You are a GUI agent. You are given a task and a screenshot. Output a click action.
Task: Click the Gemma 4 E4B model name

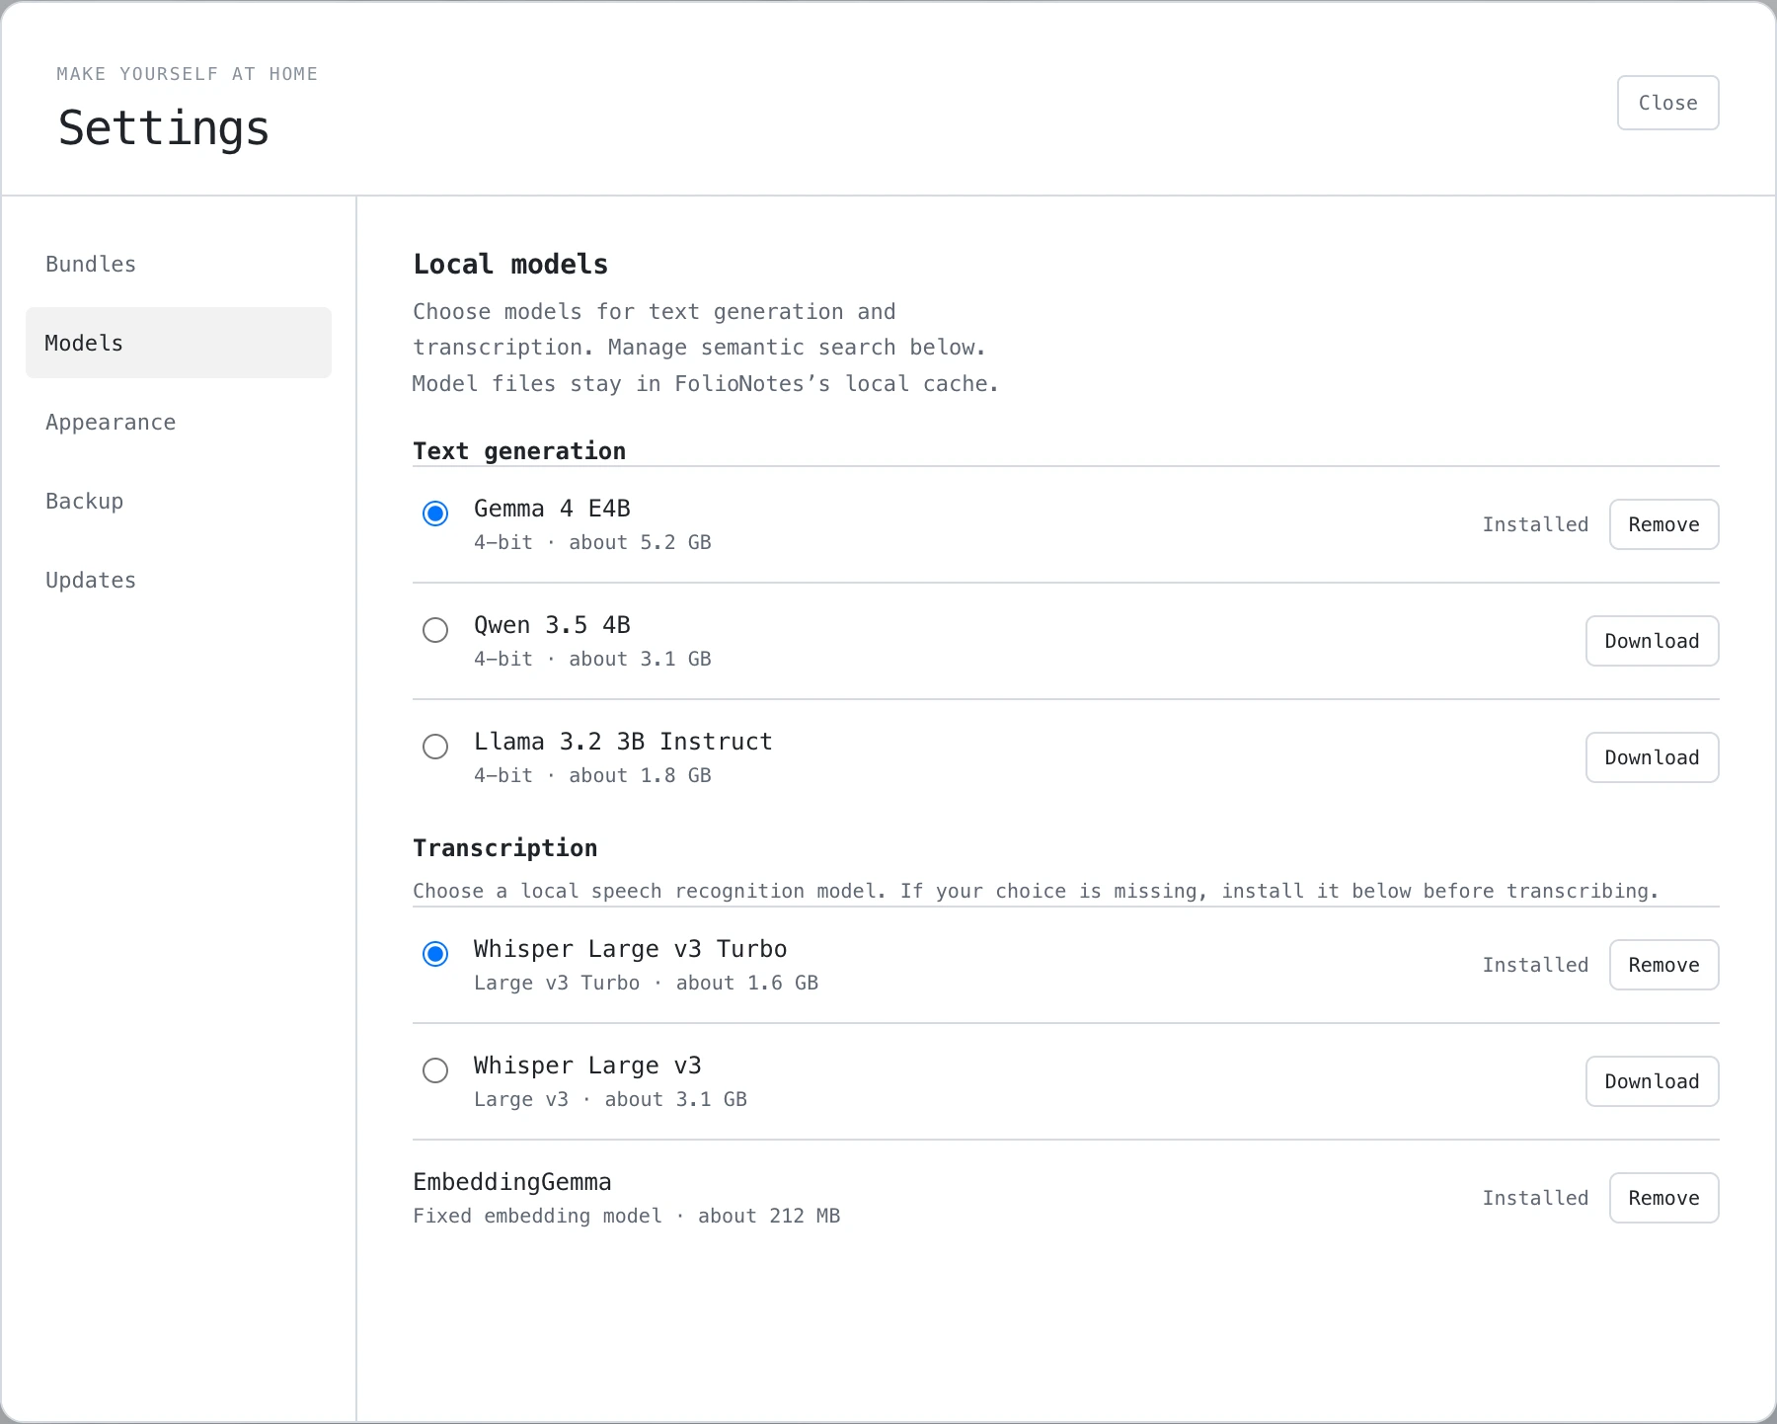tap(552, 509)
